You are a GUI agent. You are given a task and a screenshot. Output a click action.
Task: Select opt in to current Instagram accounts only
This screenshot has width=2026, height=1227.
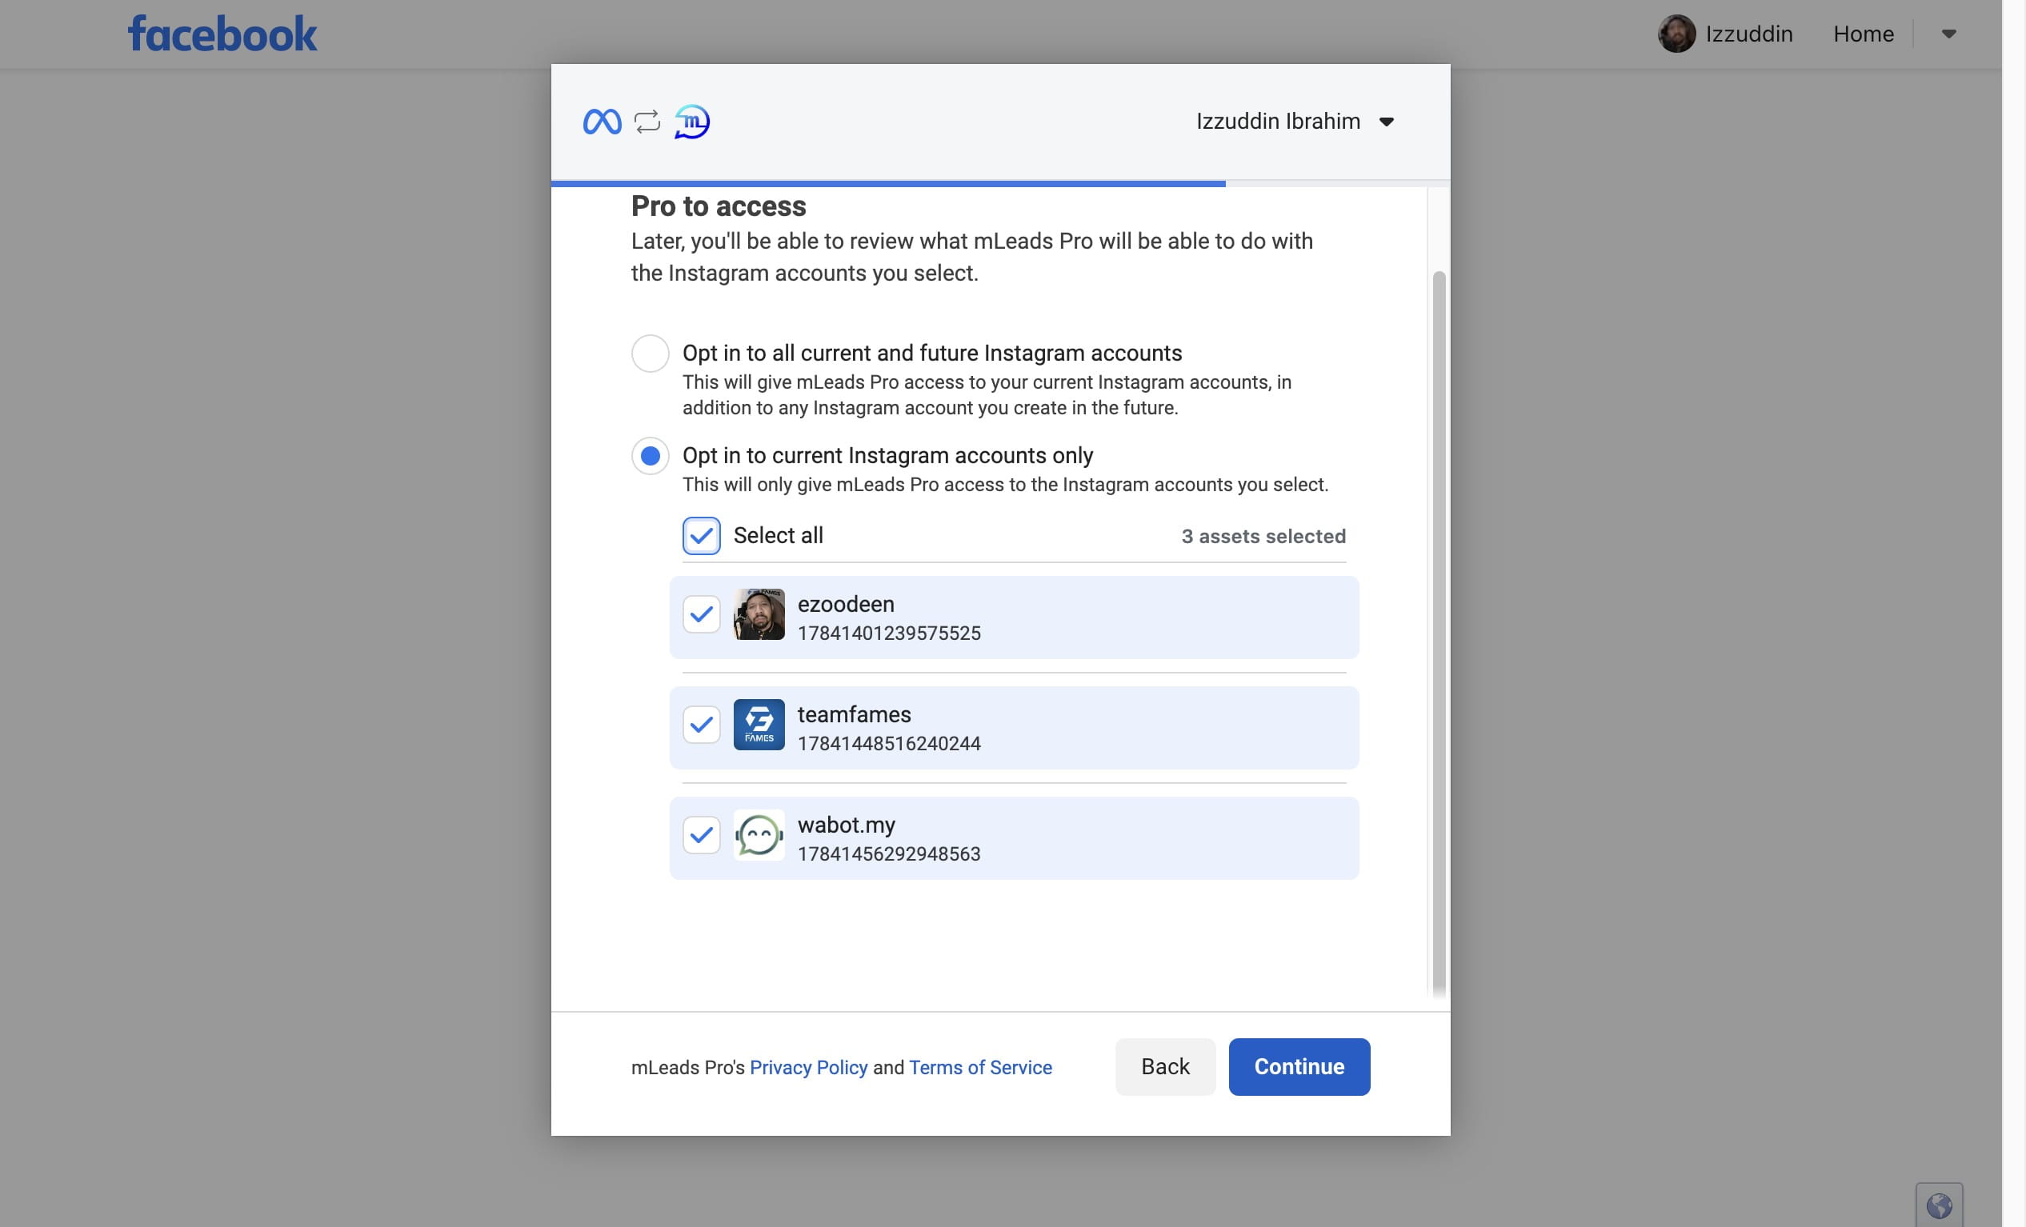(650, 454)
